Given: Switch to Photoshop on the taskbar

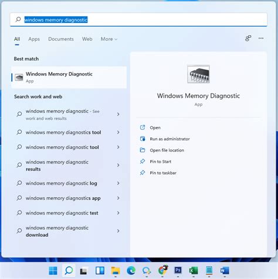Looking at the screenshot, I should (178, 270).
